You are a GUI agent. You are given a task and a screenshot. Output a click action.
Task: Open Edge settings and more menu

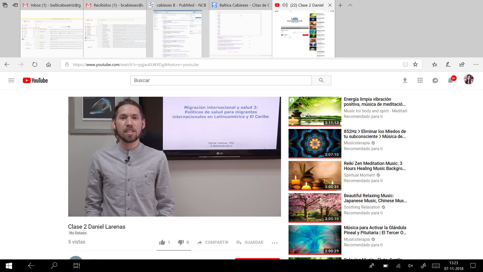(x=476, y=64)
